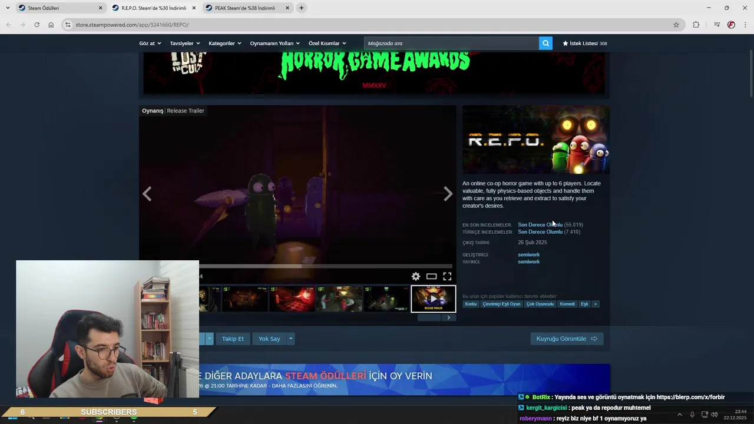The width and height of the screenshot is (754, 424).
Task: Open video settings gear icon
Action: click(416, 276)
